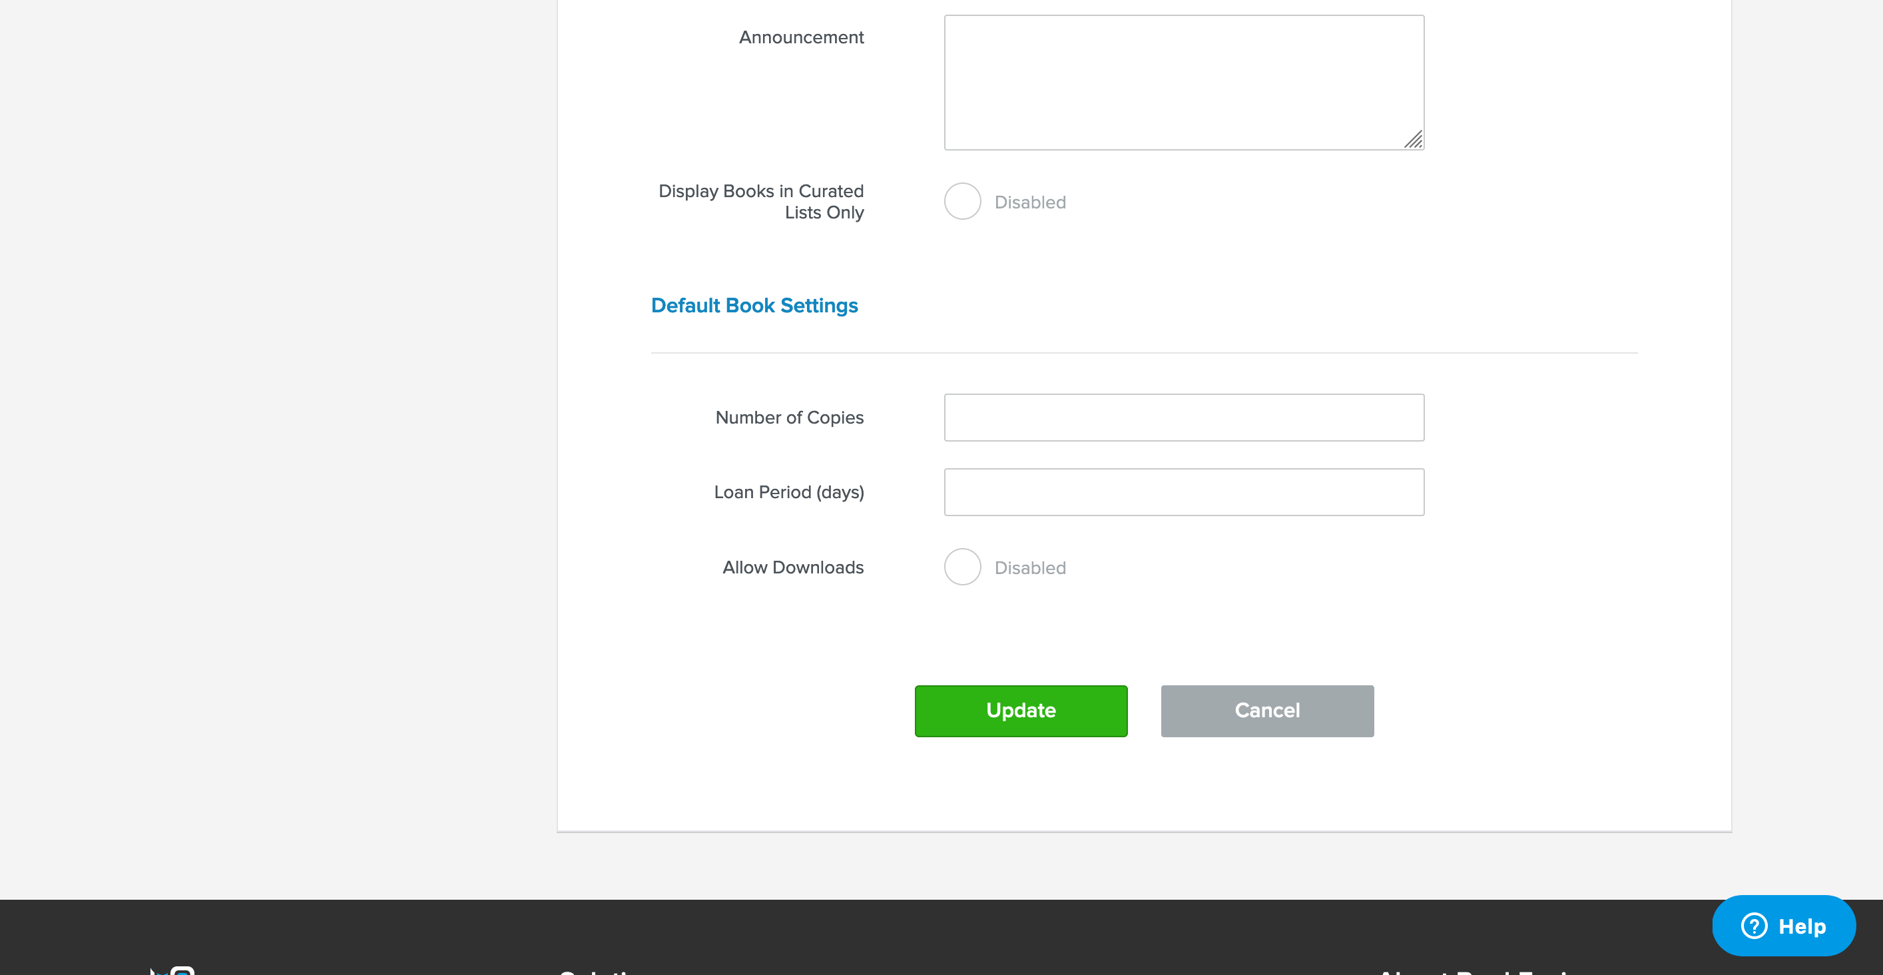Image resolution: width=1883 pixels, height=975 pixels.
Task: Click the Announcement field label
Action: pos(800,37)
